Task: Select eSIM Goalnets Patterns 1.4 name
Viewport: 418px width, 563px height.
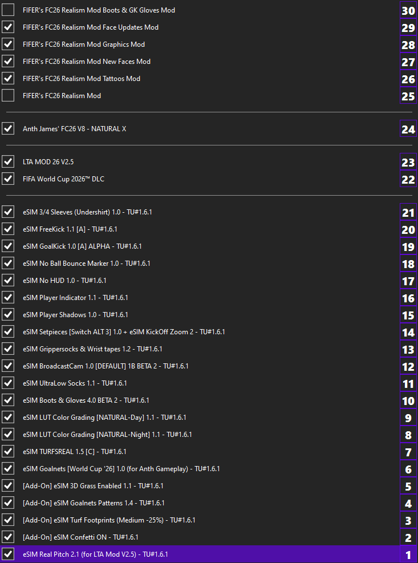Action: [94, 503]
